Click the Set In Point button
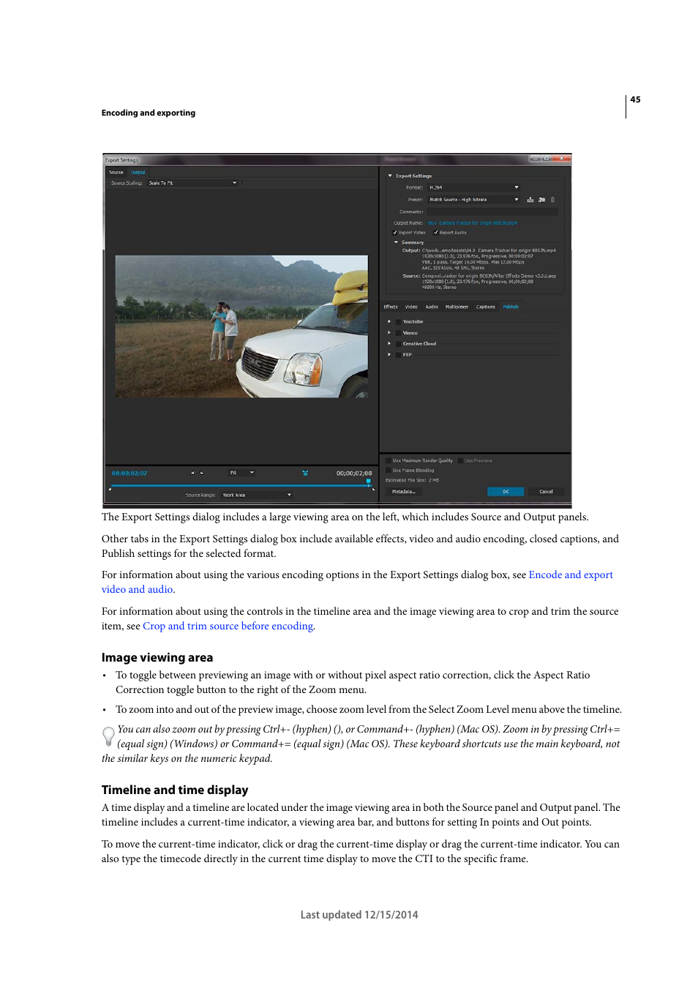The height and width of the screenshot is (988, 698). tap(193, 473)
